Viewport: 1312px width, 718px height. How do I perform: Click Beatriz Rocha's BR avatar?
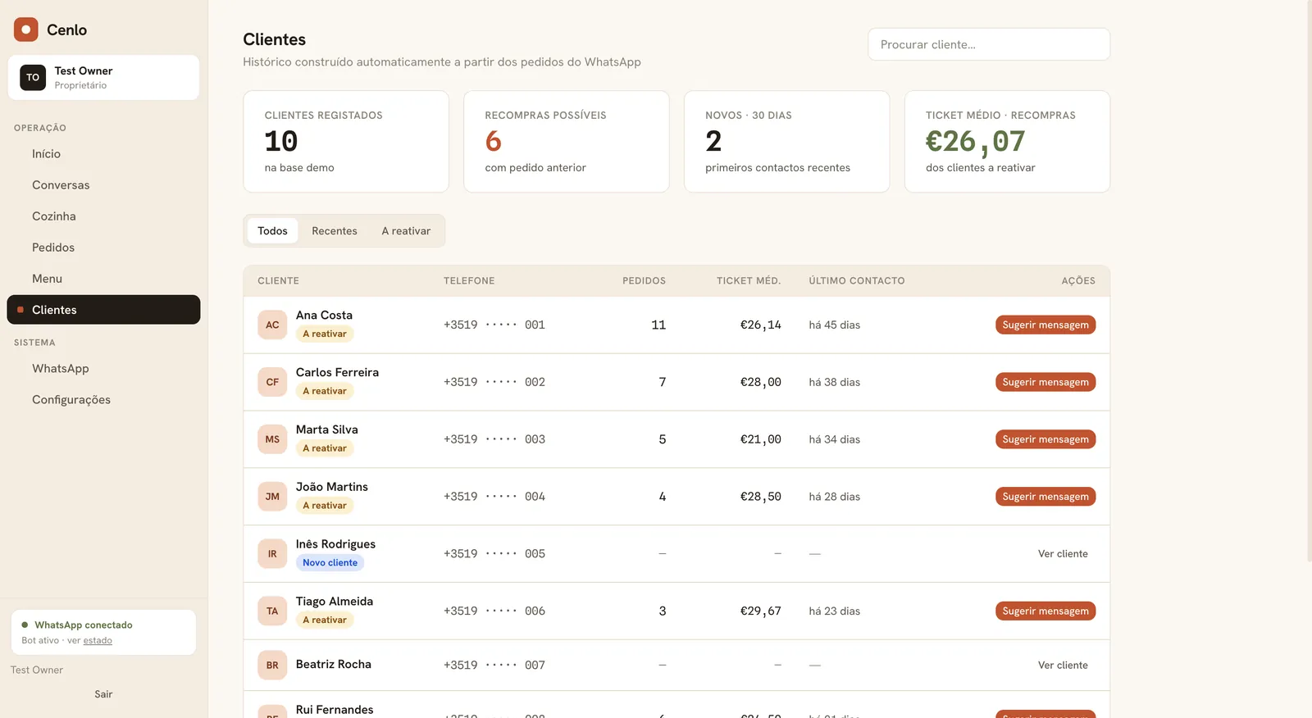click(x=272, y=666)
